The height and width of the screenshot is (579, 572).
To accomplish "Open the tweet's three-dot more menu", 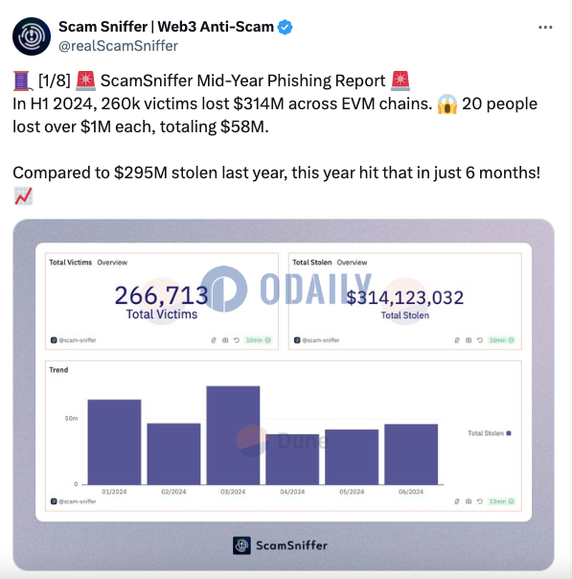I will tap(545, 28).
